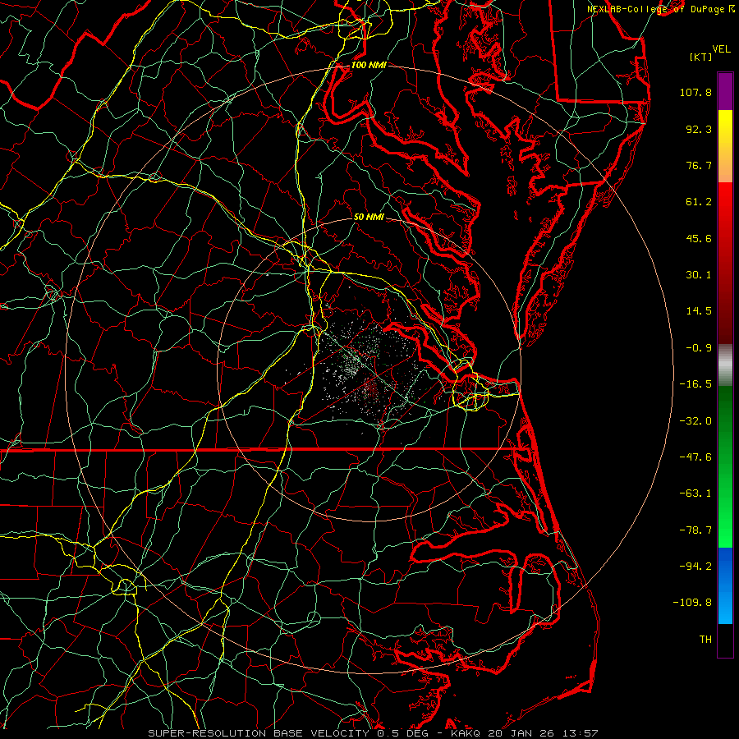Click the 107.8 legend value
The image size is (739, 739).
(695, 92)
